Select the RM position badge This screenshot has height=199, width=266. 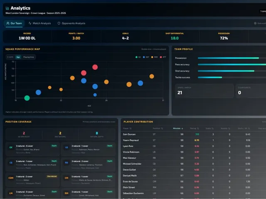[x=66, y=193]
